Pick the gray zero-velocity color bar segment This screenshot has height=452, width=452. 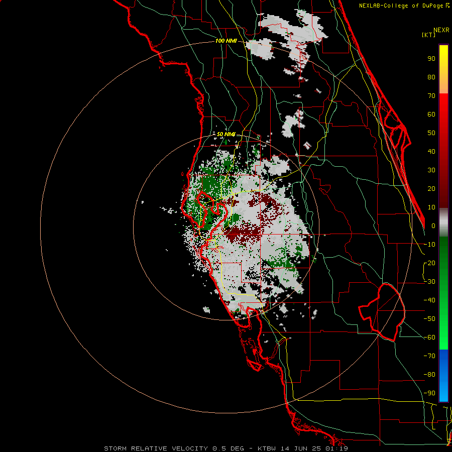click(443, 222)
